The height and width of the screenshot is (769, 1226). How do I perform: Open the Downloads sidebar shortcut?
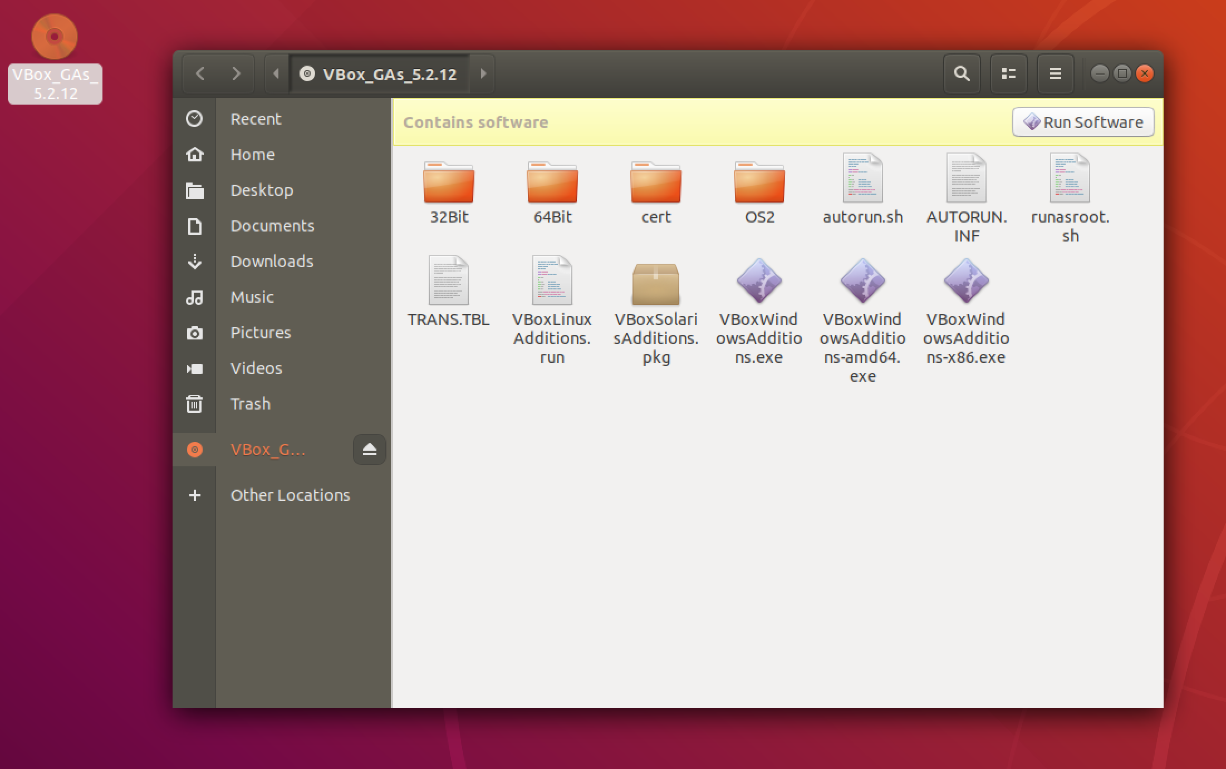[271, 261]
